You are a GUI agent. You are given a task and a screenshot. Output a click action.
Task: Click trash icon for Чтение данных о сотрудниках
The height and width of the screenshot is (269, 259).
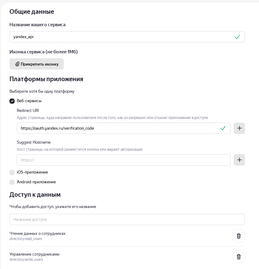pos(238,236)
